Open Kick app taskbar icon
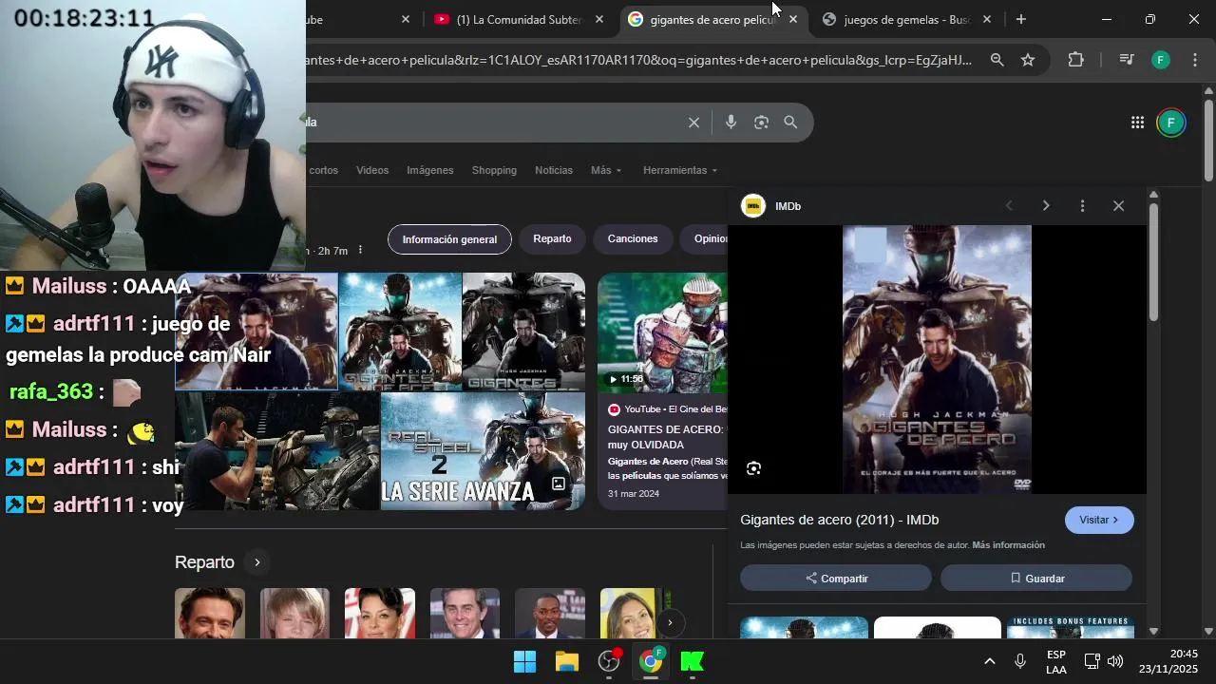Screen dimensions: 1216x684 coord(693,661)
